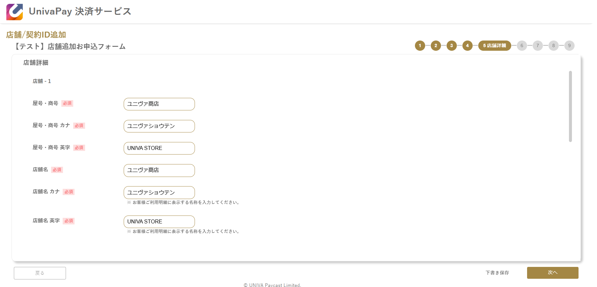Click the UnivaPay logo icon
The width and height of the screenshot is (597, 287).
coord(15,12)
